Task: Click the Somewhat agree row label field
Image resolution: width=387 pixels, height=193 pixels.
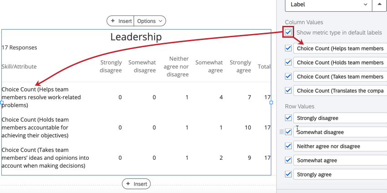Action: pyautogui.click(x=340, y=160)
